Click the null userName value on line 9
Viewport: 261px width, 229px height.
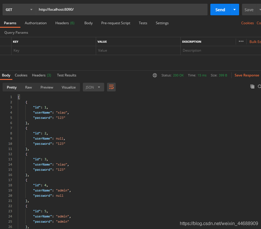coord(60,139)
